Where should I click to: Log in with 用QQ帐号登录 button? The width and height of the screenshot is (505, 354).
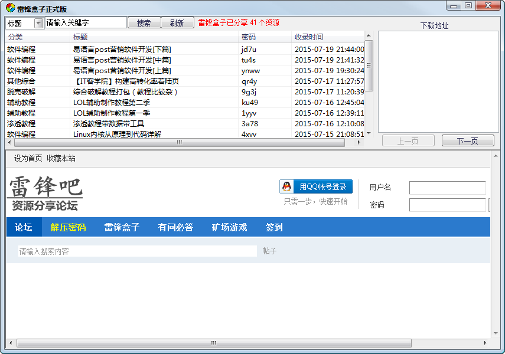(x=316, y=186)
